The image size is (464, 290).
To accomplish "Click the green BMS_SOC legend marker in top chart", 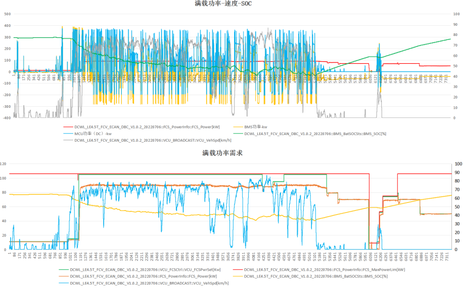I will click(x=239, y=134).
